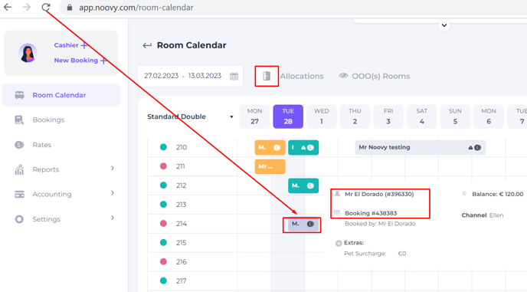
Task: Open the Allocations door icon
Action: [267, 76]
